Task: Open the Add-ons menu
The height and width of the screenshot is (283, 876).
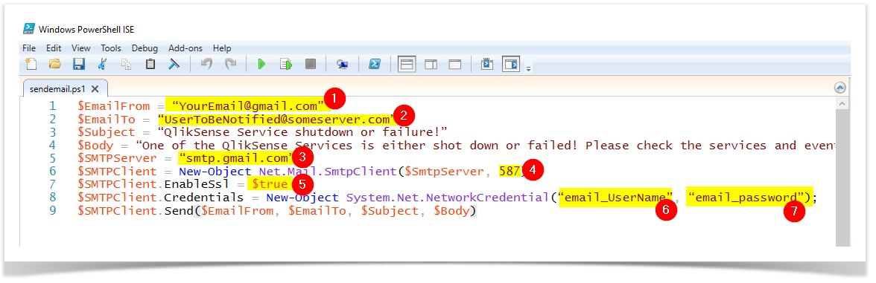Action: pyautogui.click(x=185, y=48)
